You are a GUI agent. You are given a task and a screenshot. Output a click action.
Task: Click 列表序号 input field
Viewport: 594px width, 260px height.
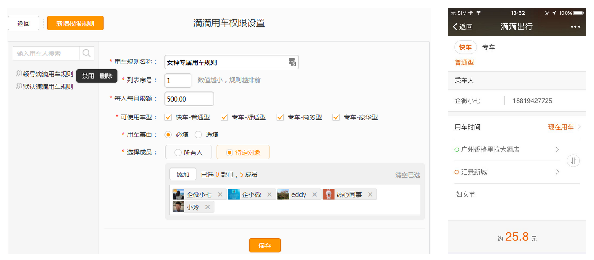[178, 80]
